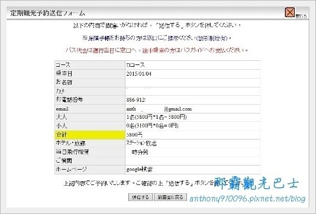316x214 pixels.
Task: Click the red bus fare payment notice
Action: click(x=157, y=50)
